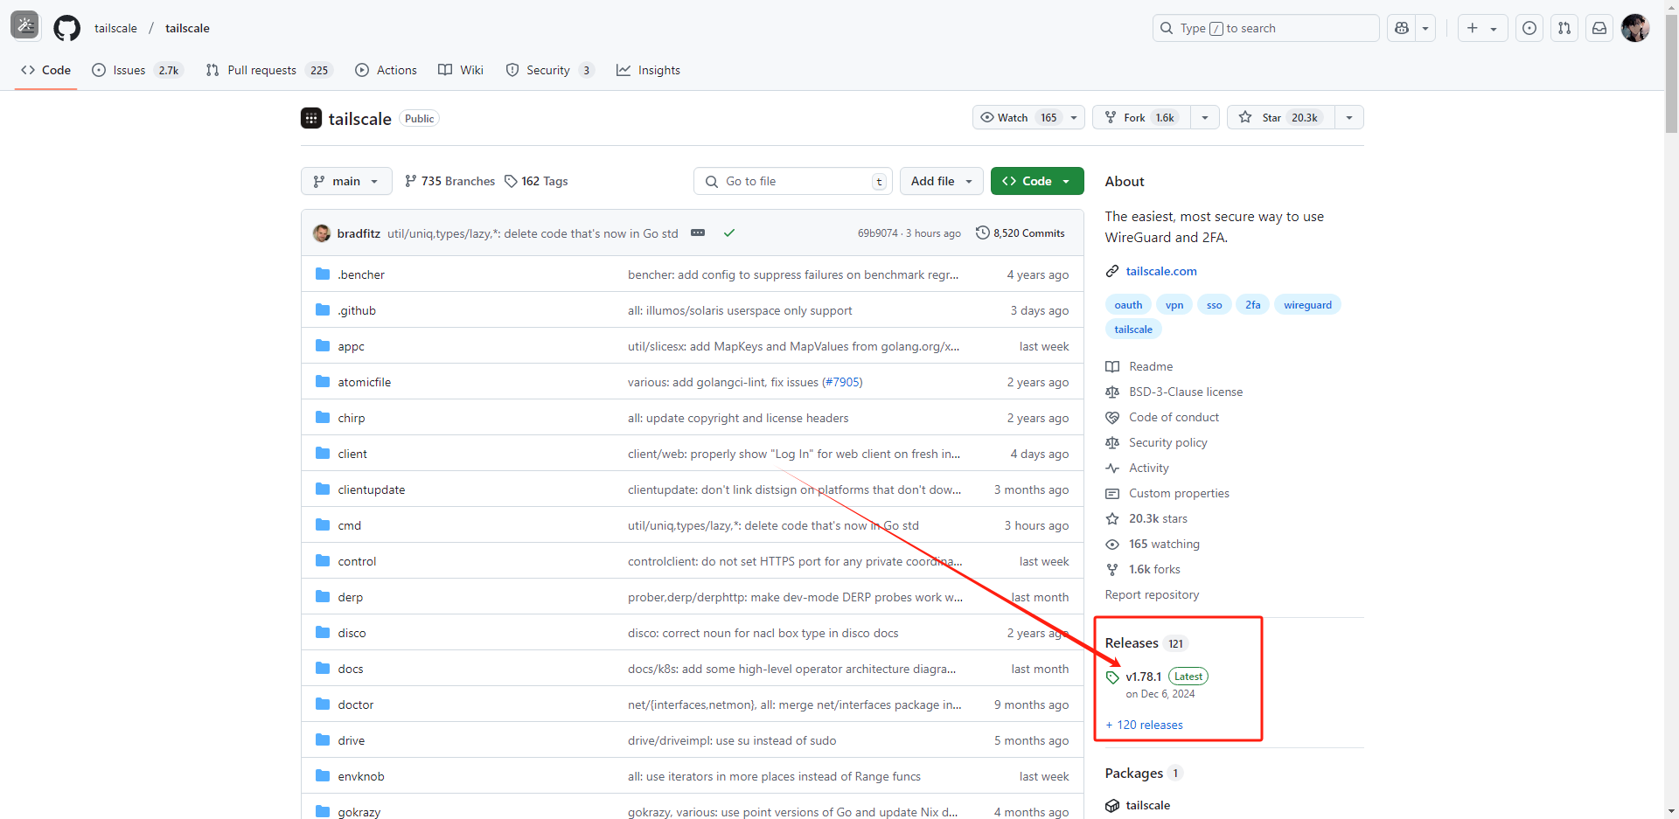
Task: Open the derp folder
Action: (x=351, y=597)
